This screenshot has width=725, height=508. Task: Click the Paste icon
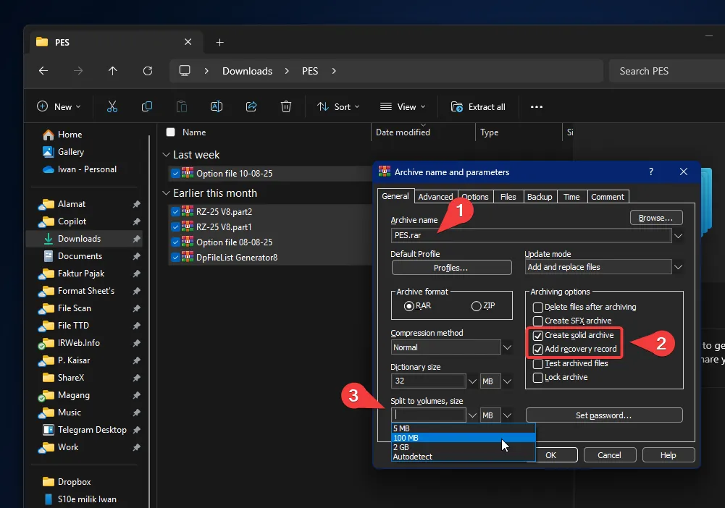(x=181, y=106)
